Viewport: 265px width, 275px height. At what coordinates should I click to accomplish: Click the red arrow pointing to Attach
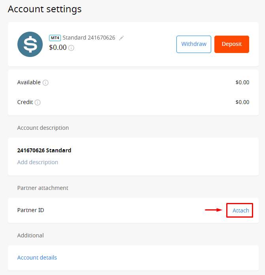coord(214,210)
